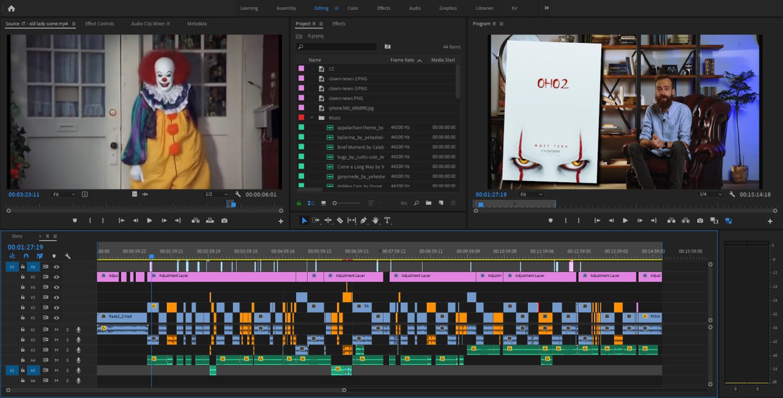Screen dimensions: 783x398
Task: Select the Type tool
Action: click(x=387, y=220)
